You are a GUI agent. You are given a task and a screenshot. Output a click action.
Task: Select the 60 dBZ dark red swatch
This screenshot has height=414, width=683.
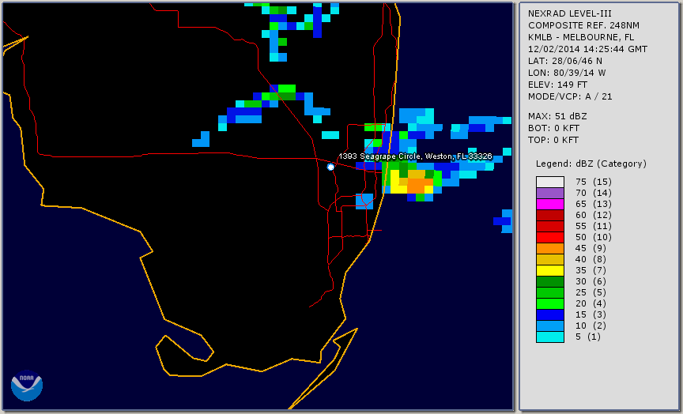[550, 215]
